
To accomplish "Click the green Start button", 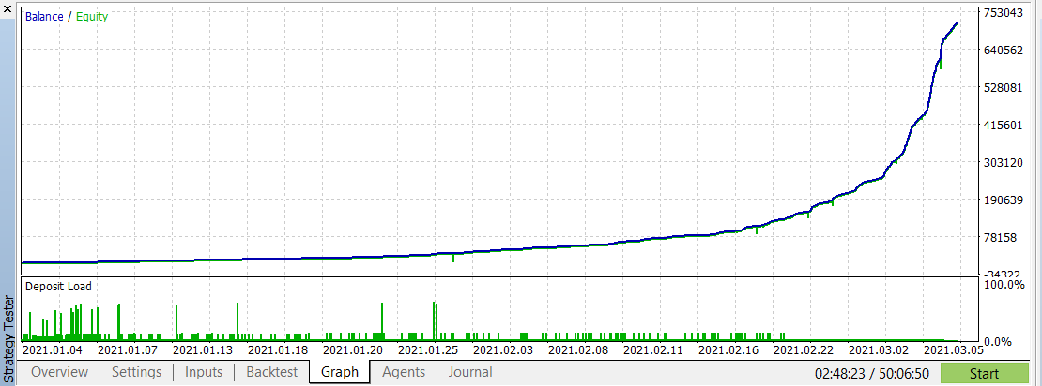I will click(984, 374).
